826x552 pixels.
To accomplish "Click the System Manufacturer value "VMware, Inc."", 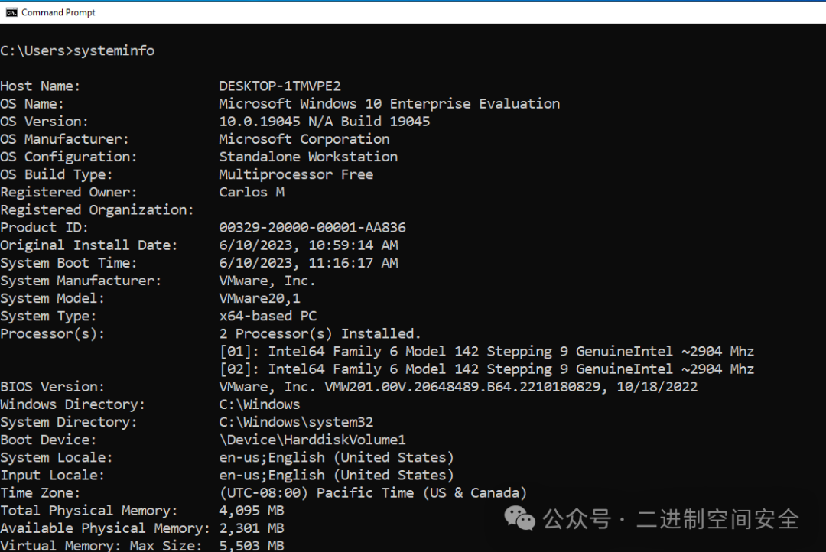I will 267,281.
